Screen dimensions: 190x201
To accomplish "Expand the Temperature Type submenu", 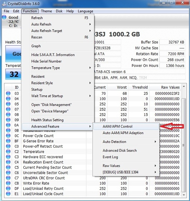I will [x=57, y=68].
